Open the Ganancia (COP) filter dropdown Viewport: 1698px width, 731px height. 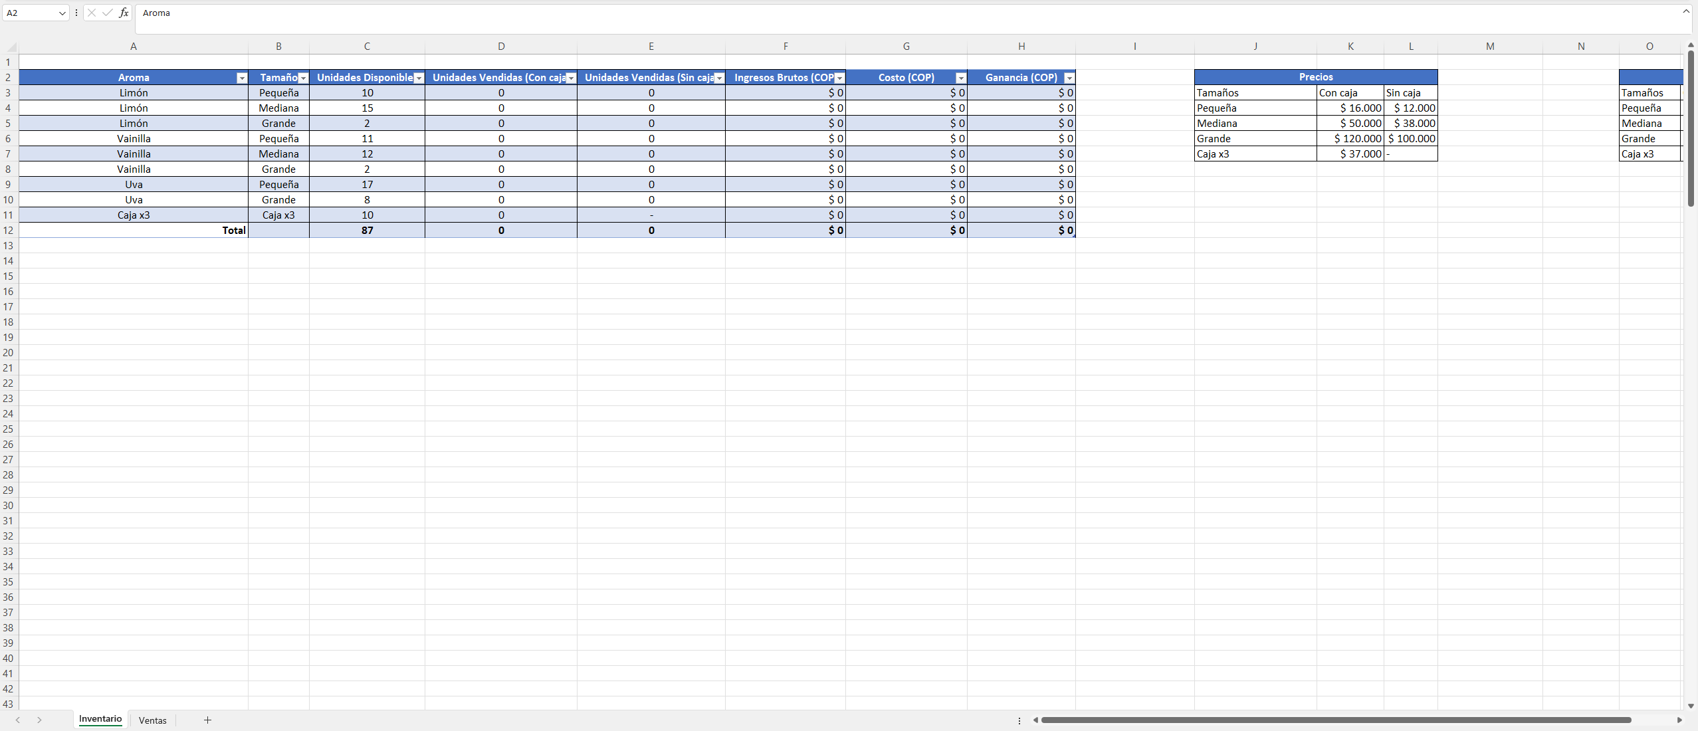[x=1069, y=78]
